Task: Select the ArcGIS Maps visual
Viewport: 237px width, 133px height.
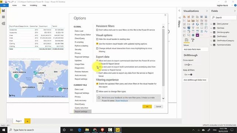Action: tap(193, 35)
